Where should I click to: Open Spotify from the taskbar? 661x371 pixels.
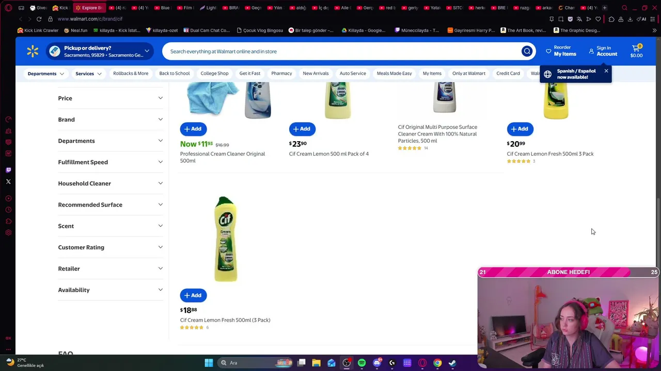pos(361,363)
